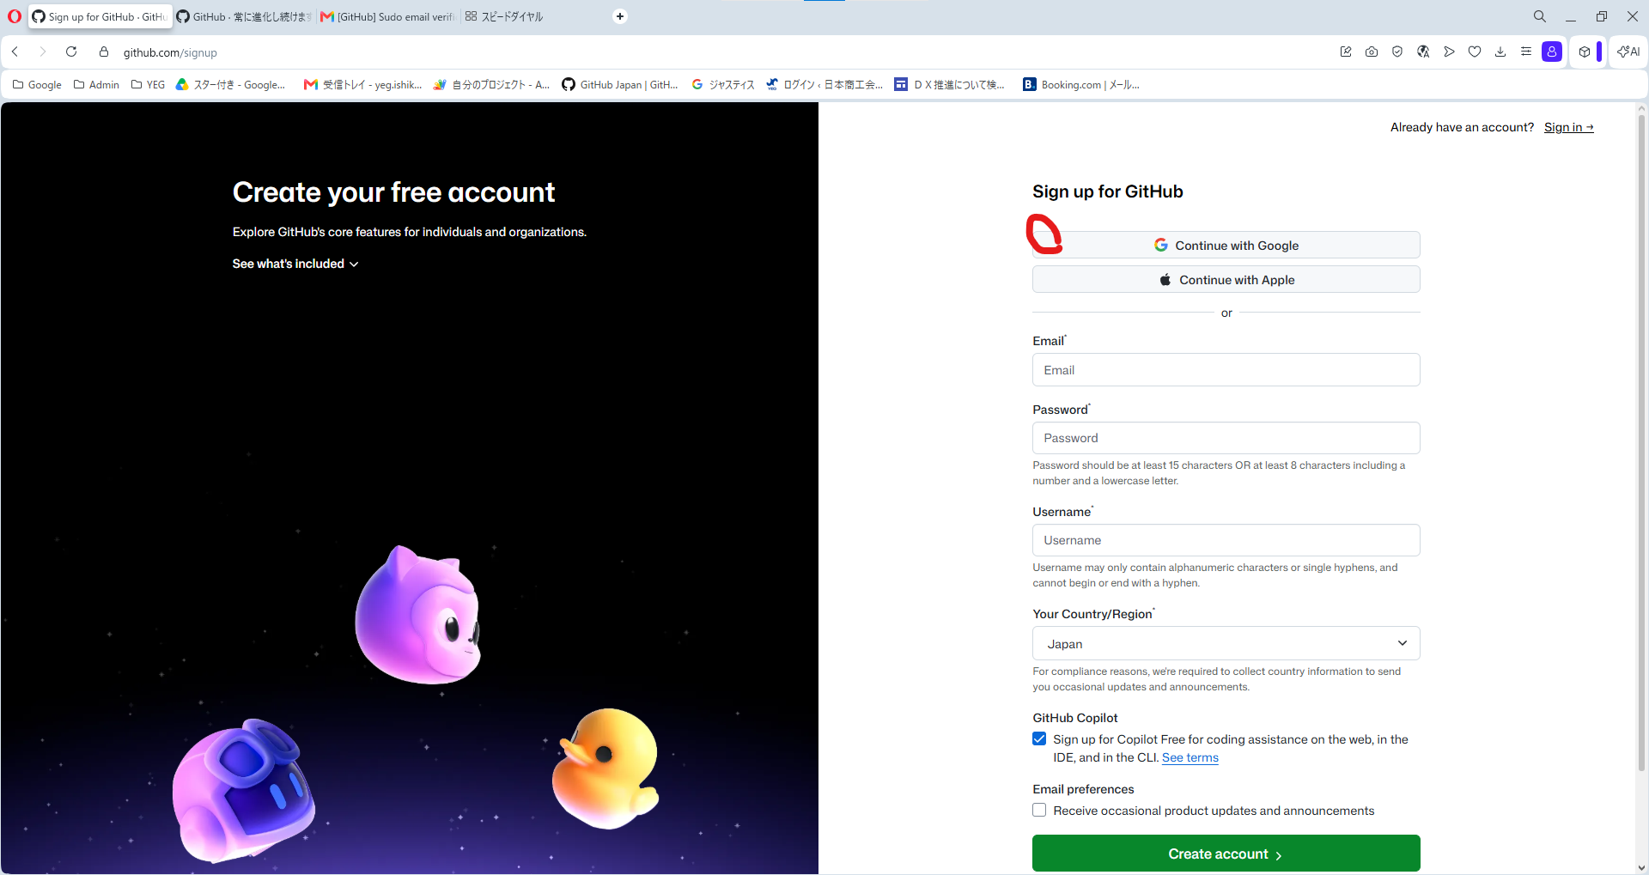
Task: Open the page translate icon
Action: click(1423, 52)
